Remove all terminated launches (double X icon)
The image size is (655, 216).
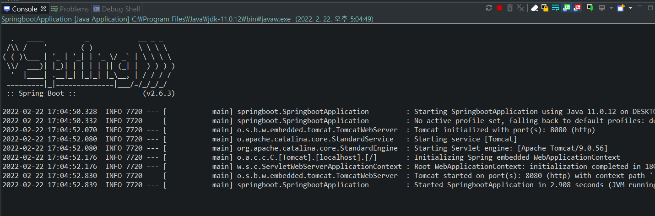[x=520, y=8]
